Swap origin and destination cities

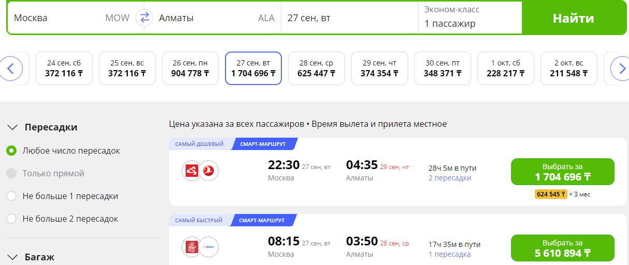(144, 18)
